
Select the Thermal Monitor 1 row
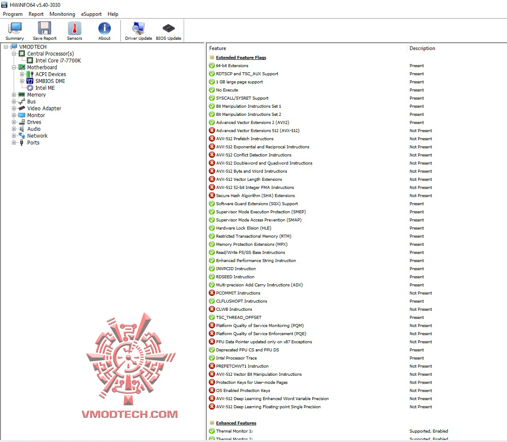[x=357, y=431]
